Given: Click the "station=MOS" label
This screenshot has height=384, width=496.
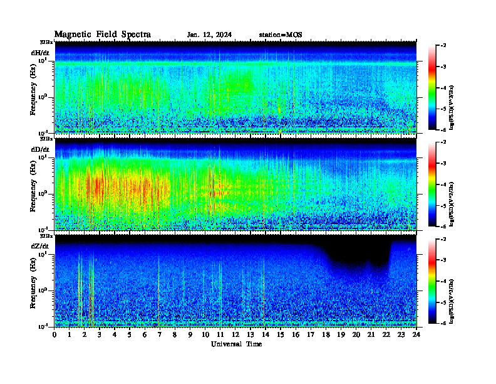Looking at the screenshot, I should pos(281,35).
